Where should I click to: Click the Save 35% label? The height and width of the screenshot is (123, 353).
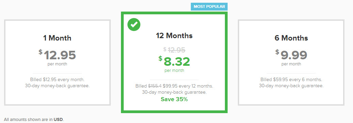tap(174, 99)
